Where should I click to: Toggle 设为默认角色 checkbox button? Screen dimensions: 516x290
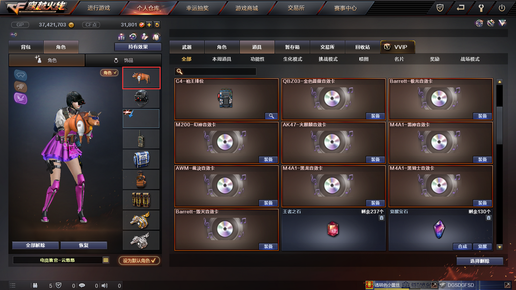click(139, 260)
